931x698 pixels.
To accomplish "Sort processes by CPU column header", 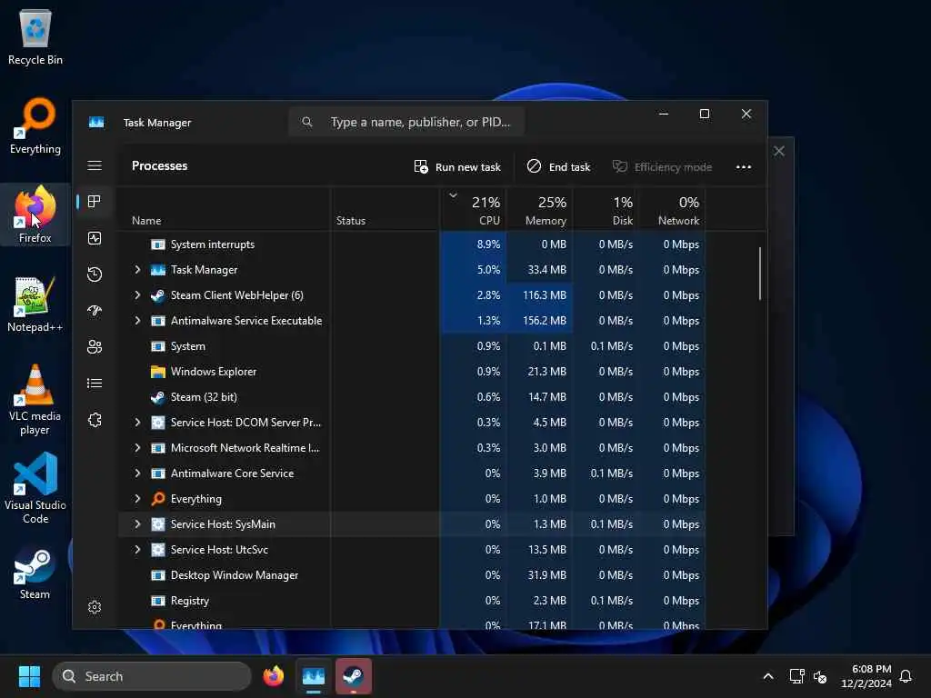I will click(x=474, y=210).
